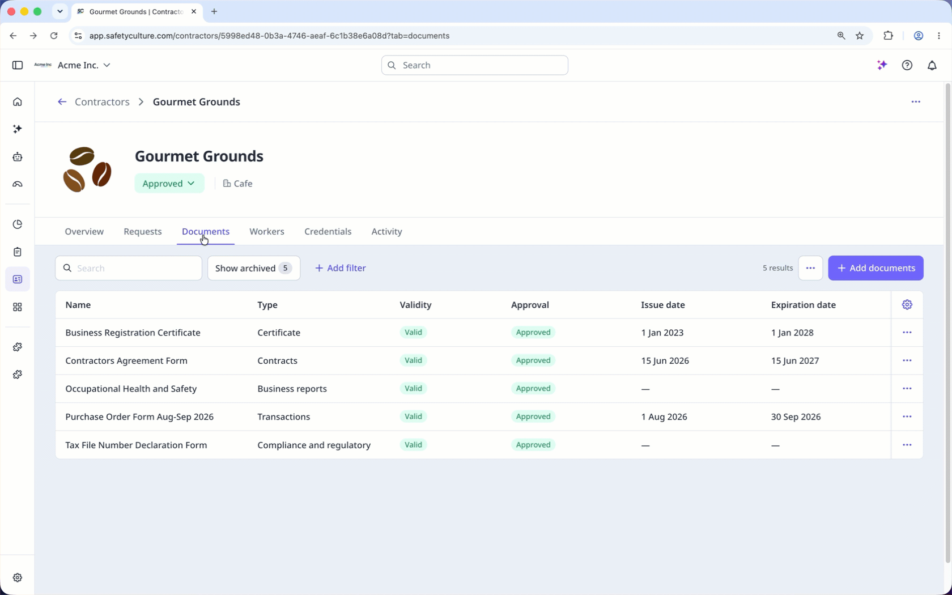
Task: Click the browser address bar URL
Action: click(269, 36)
